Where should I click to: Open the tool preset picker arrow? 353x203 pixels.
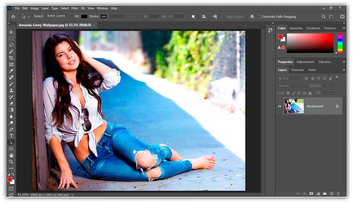[x=29, y=17]
